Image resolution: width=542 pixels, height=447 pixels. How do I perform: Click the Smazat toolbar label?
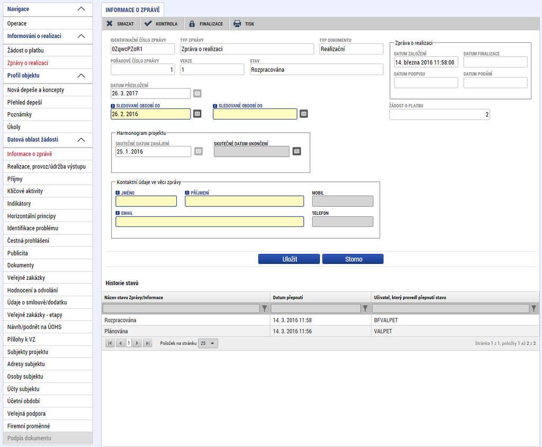pos(125,24)
